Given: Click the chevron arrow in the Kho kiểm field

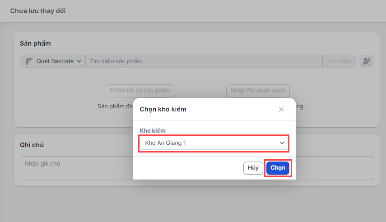Looking at the screenshot, I should 282,143.
